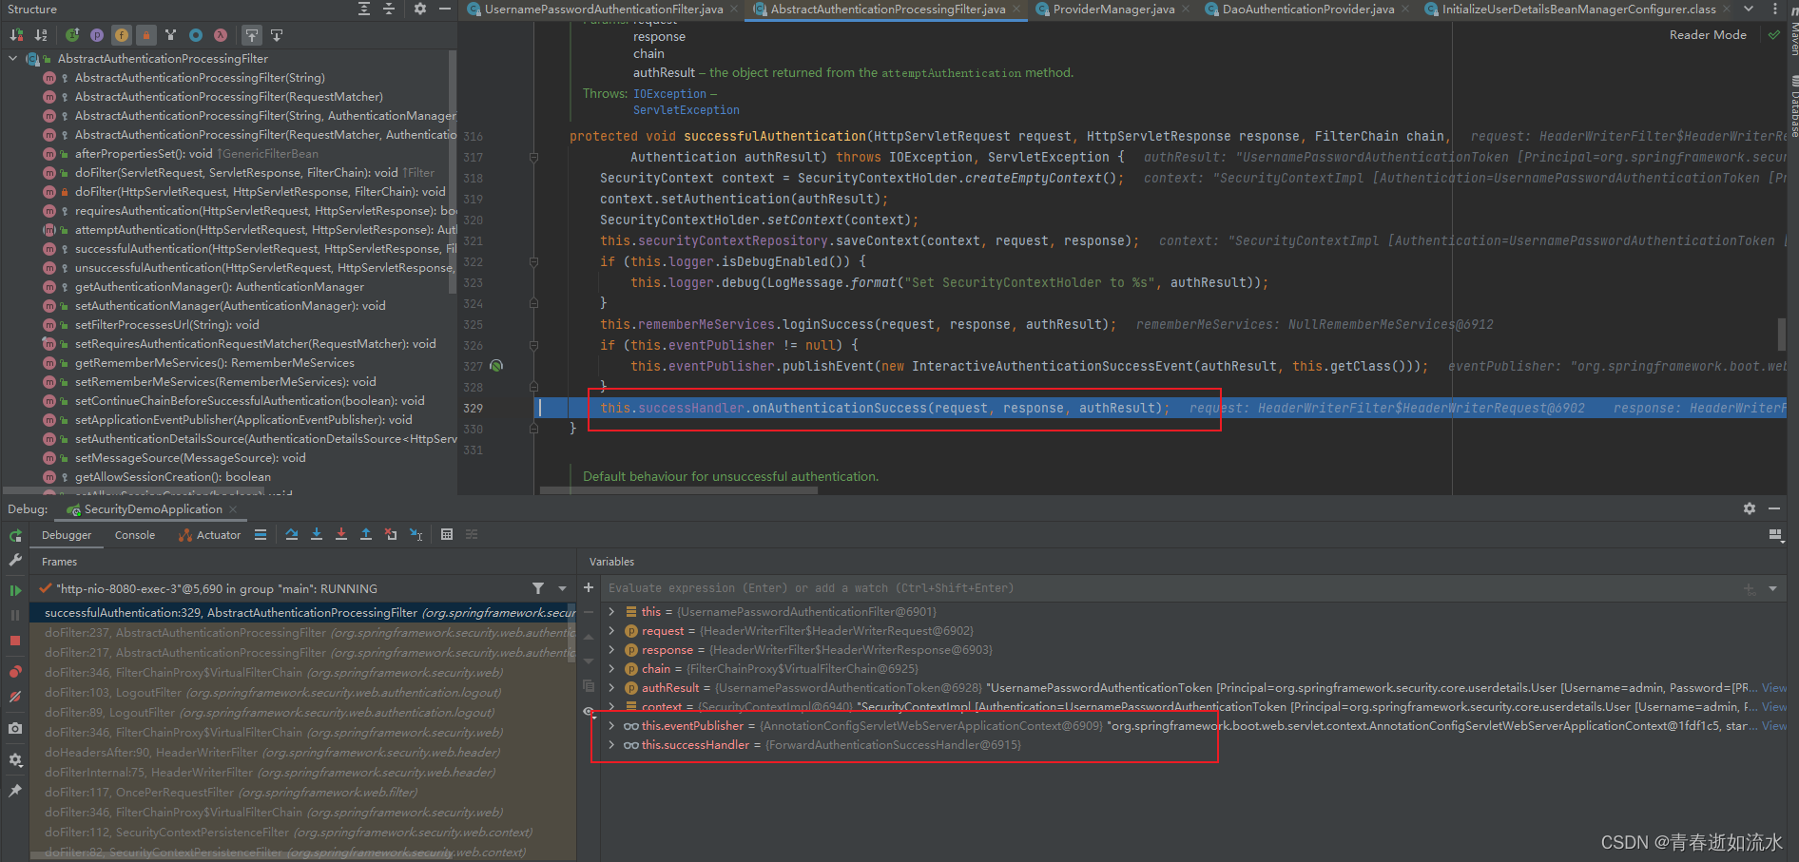Close the SecurityDemoApplication debug tab
This screenshot has width=1799, height=862.
point(233,509)
